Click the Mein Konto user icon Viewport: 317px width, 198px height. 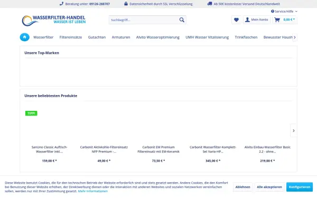point(247,20)
